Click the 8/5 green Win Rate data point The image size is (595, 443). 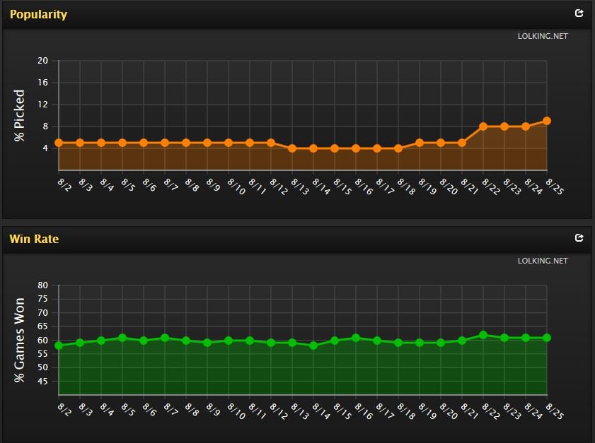[x=122, y=338]
